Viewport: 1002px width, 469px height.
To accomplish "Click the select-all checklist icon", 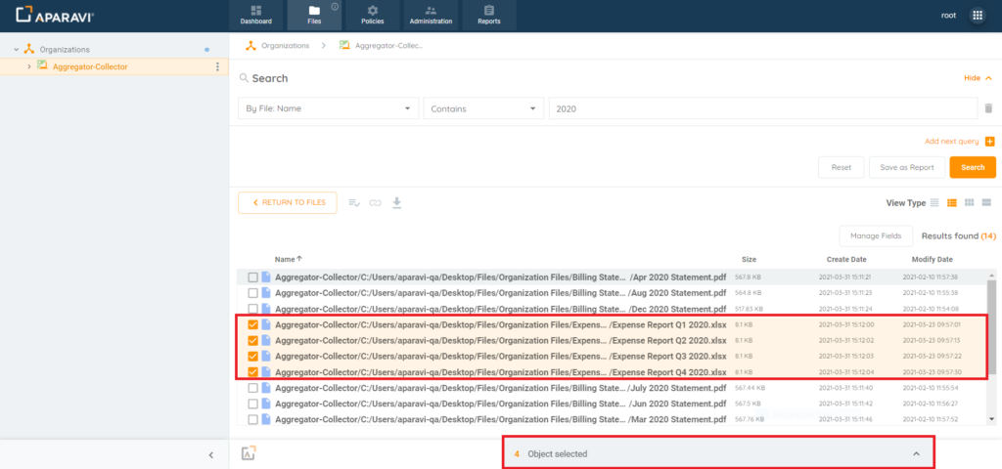I will (x=354, y=203).
